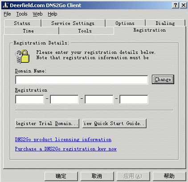Screen dimensions: 188x182
Task: Click the Change button next to Domain Name
Action: coord(163,80)
